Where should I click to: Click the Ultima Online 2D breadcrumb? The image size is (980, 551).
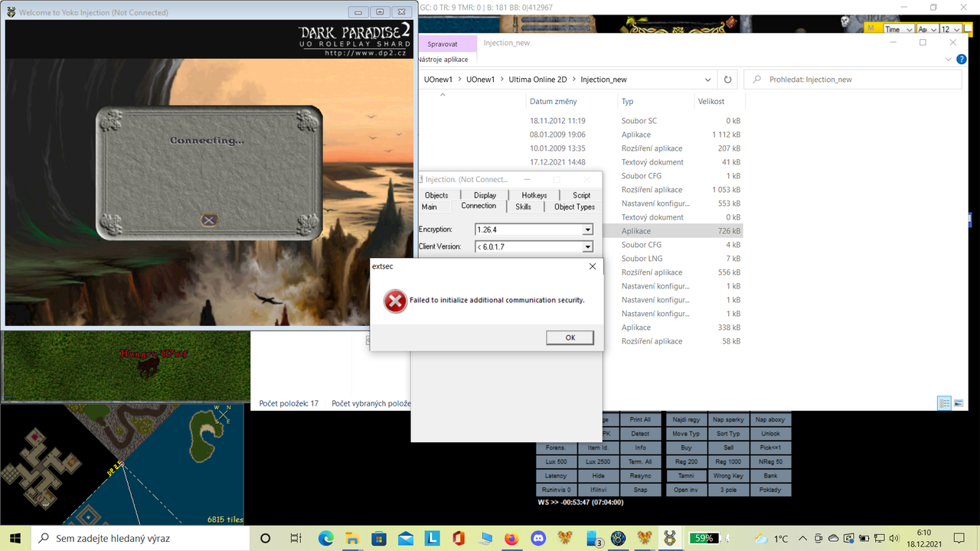pyautogui.click(x=537, y=79)
